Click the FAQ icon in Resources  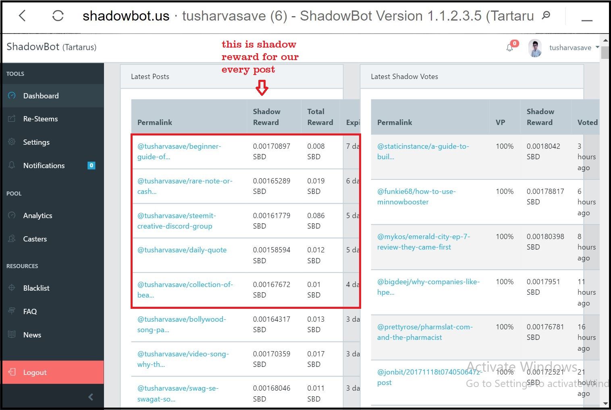tap(11, 311)
